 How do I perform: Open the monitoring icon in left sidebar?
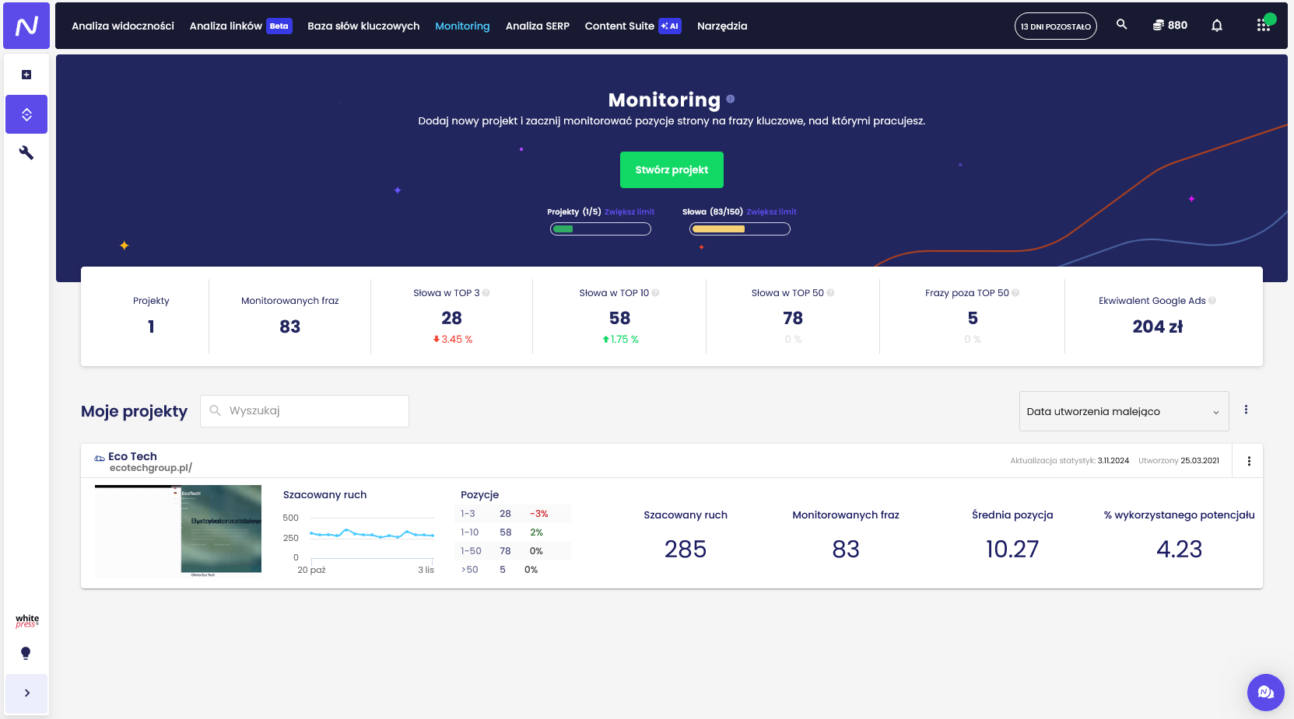click(x=26, y=115)
